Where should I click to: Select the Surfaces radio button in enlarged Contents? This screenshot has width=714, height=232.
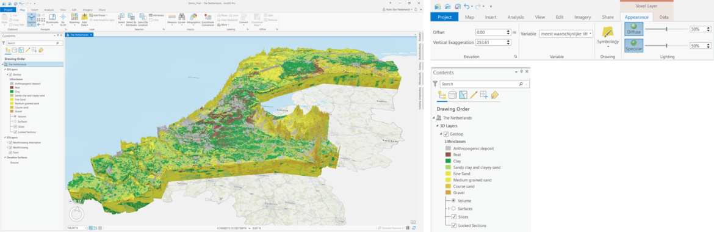click(x=454, y=209)
